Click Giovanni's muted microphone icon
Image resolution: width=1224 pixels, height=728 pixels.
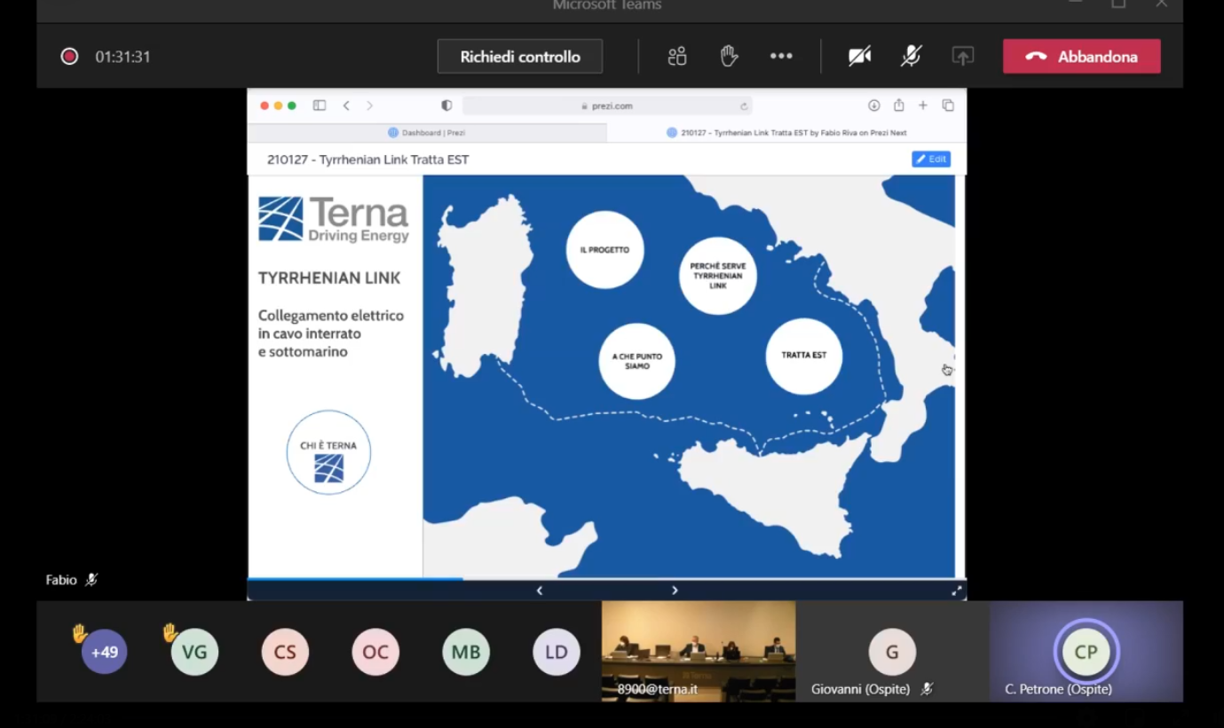(x=927, y=689)
